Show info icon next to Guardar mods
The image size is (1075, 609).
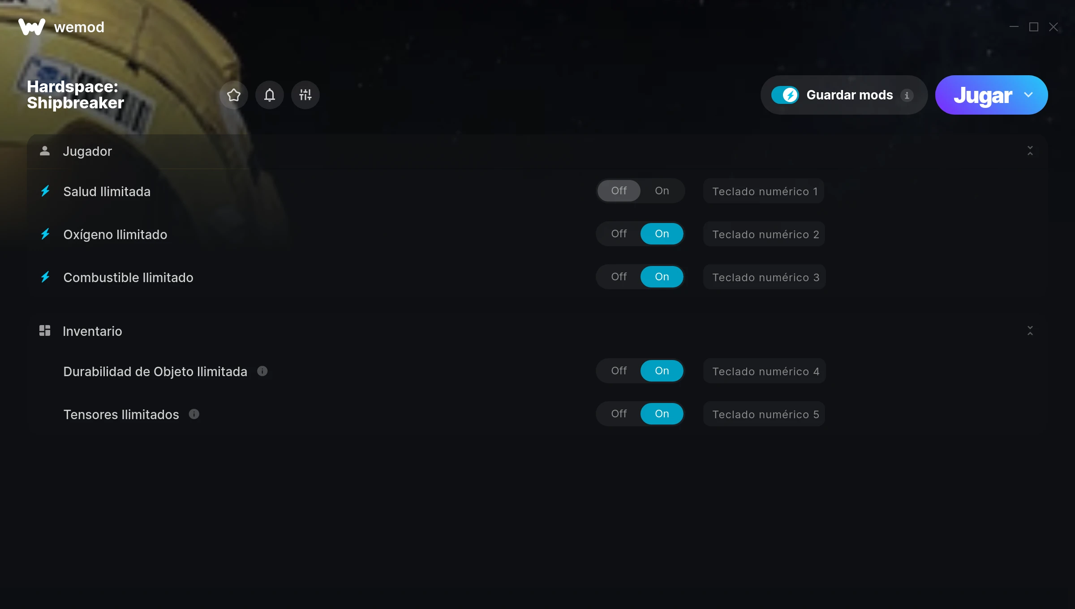tap(907, 95)
